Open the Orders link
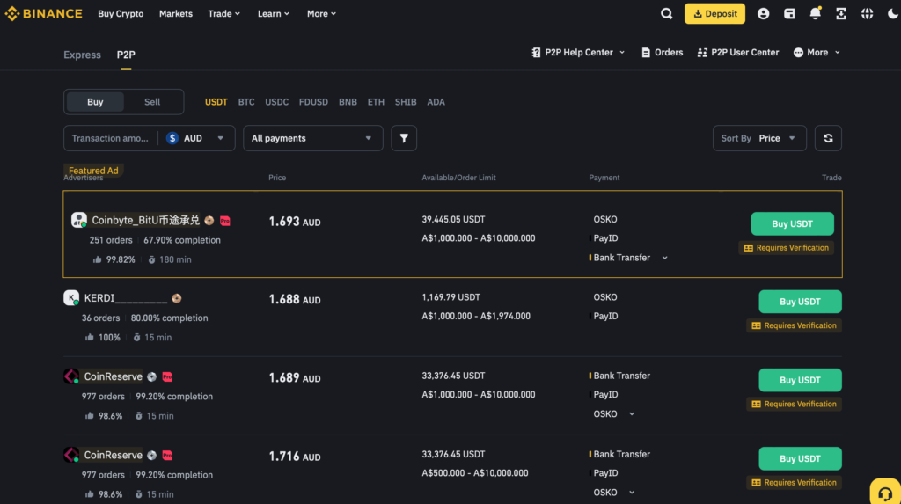901x504 pixels. (x=662, y=52)
